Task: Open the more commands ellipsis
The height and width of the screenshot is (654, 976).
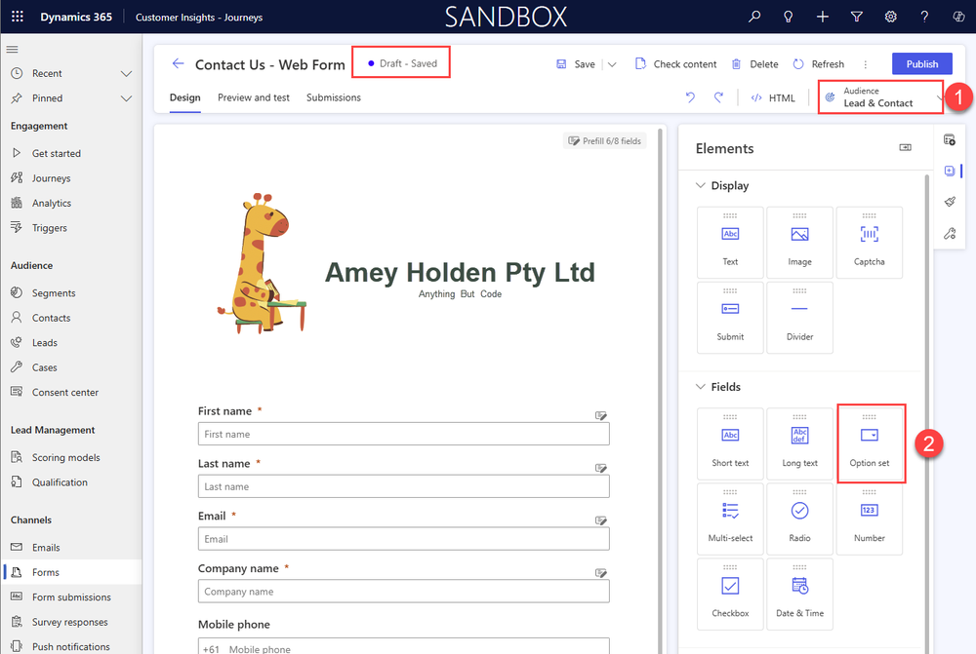Action: pyautogui.click(x=865, y=64)
